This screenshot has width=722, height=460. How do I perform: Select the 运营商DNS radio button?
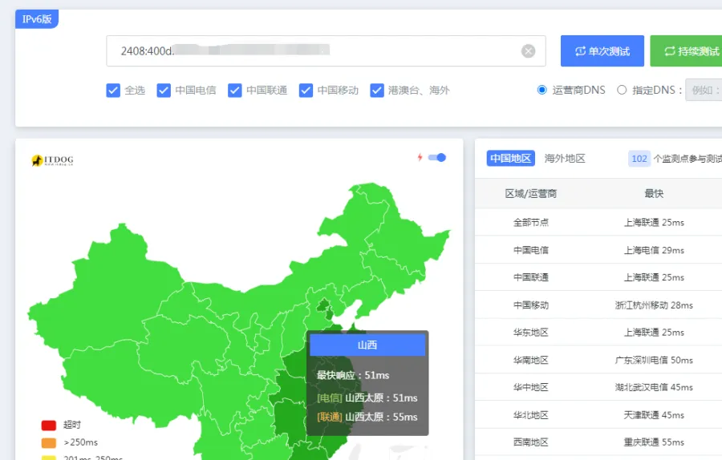coord(542,90)
